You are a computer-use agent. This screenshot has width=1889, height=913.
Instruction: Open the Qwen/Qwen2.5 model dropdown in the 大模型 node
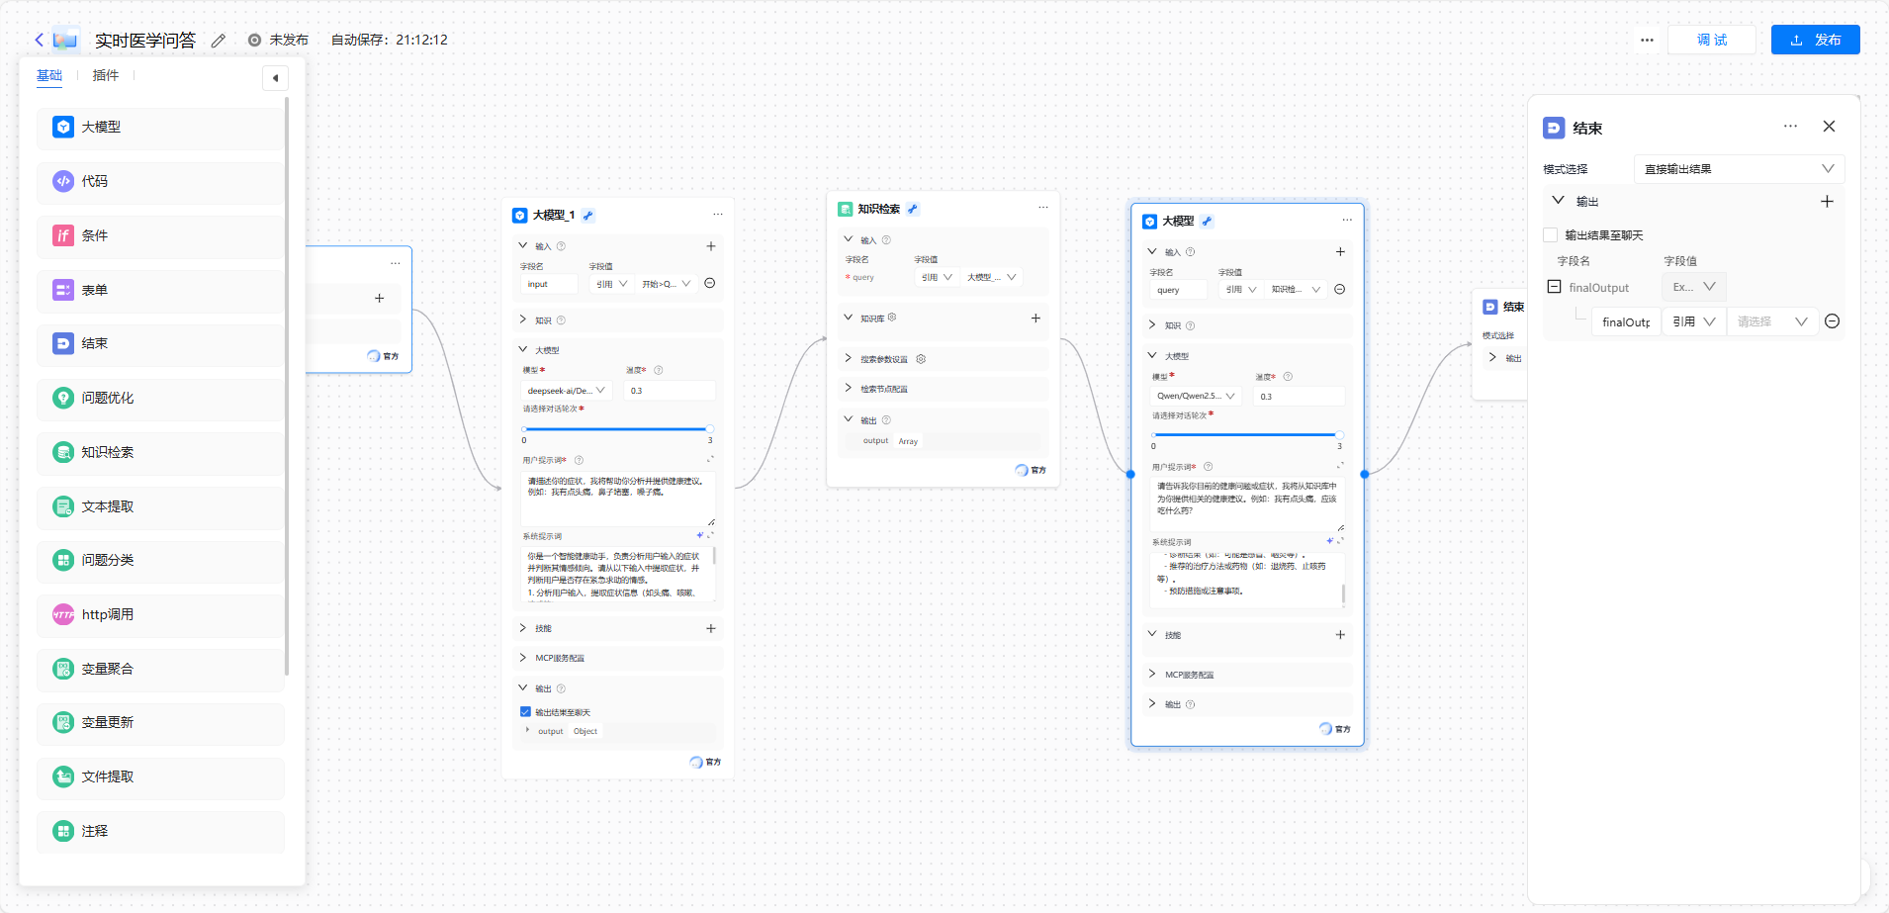1197,396
